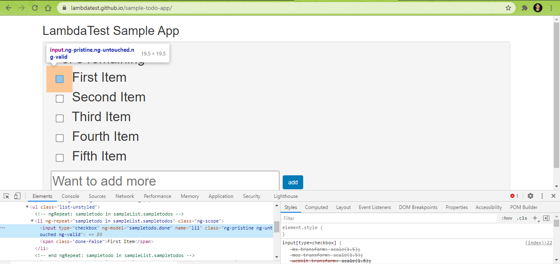Tick the Fifth Item checkbox
560x264 pixels.
point(60,158)
